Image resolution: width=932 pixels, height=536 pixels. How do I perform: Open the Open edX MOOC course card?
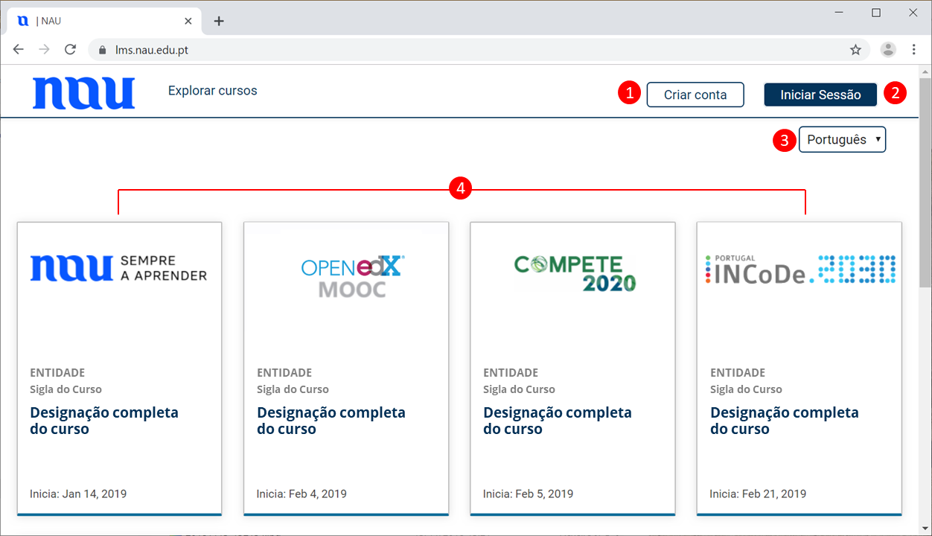pyautogui.click(x=346, y=368)
